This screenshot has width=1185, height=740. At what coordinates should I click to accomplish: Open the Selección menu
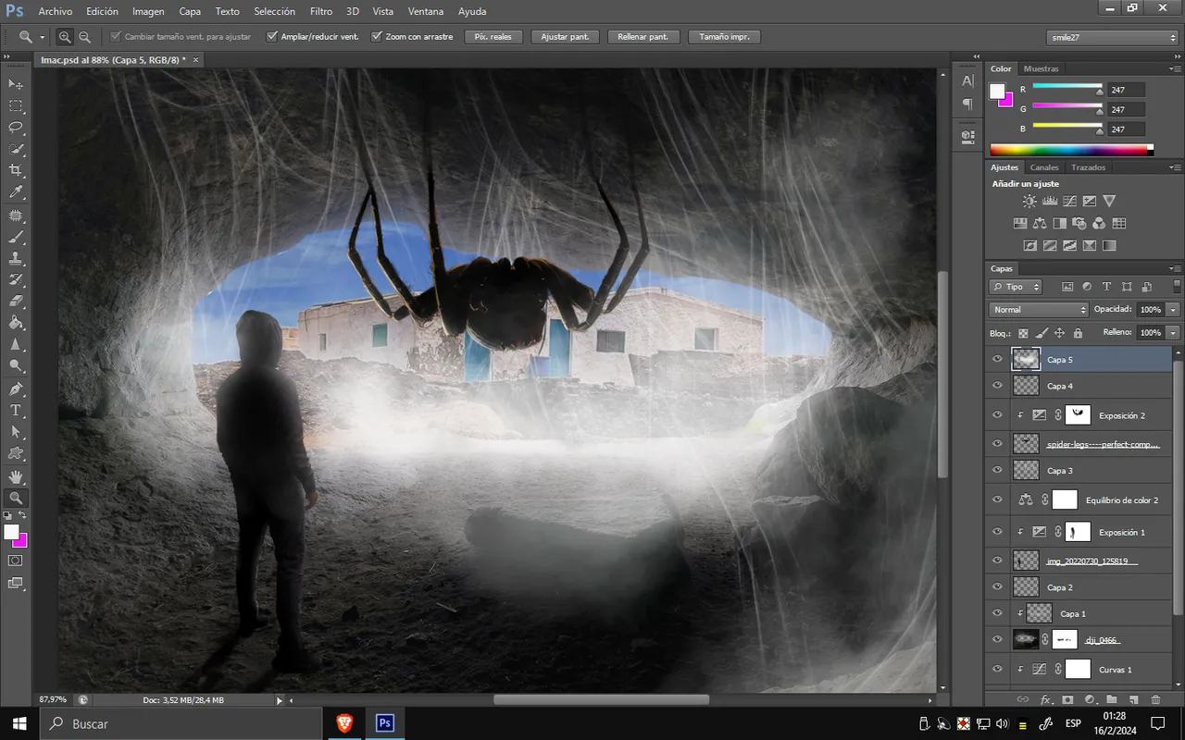[274, 11]
